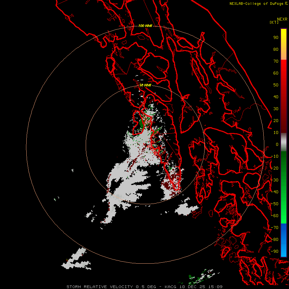Click the 50 value on the velocity scale
The image size is (289, 289).
[276, 85]
